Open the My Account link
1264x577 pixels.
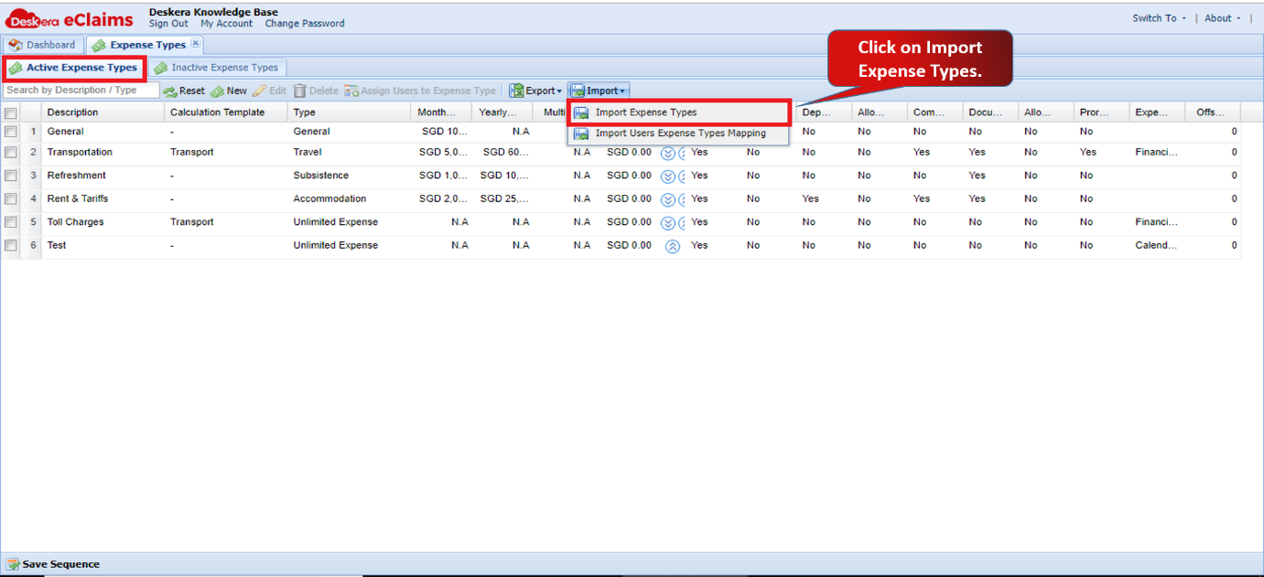tap(227, 24)
